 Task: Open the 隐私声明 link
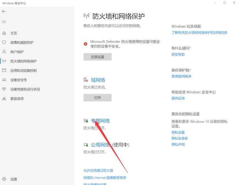point(178,145)
